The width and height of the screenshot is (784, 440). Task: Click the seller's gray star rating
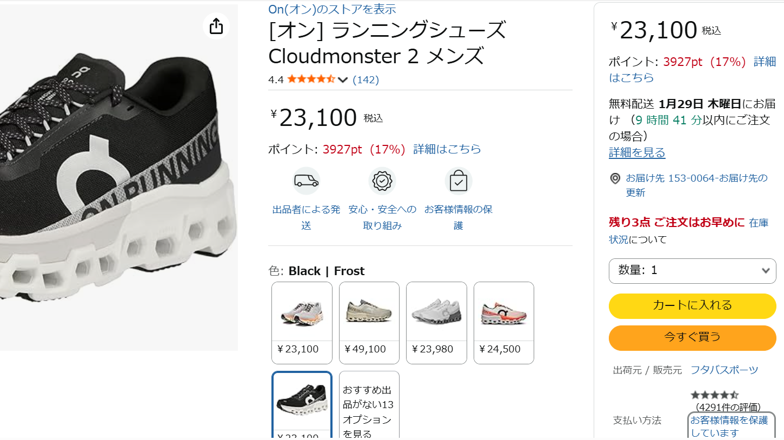pos(714,395)
